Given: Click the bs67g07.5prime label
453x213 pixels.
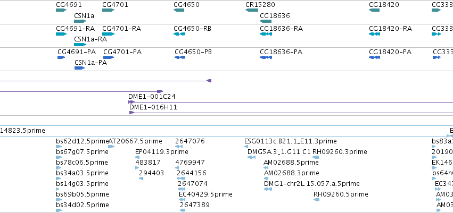Looking at the screenshot, I should coord(82,151).
